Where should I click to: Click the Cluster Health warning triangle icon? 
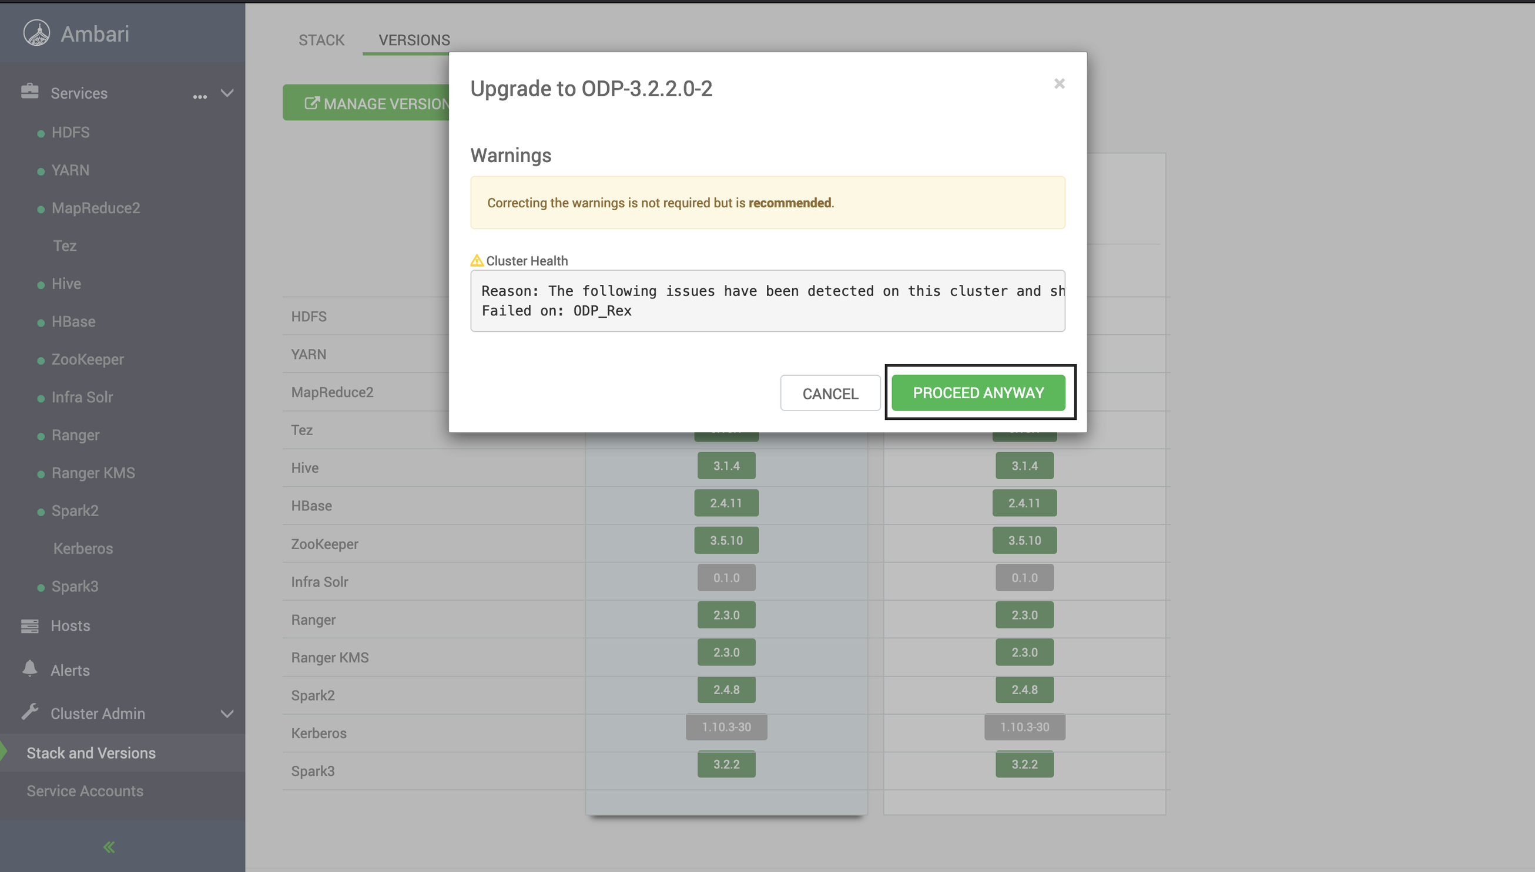pyautogui.click(x=477, y=261)
